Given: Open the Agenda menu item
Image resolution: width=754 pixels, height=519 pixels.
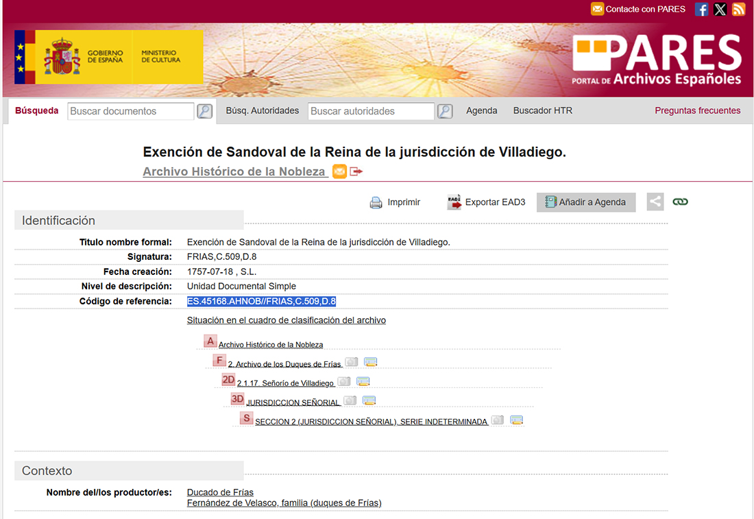Looking at the screenshot, I should [x=482, y=110].
